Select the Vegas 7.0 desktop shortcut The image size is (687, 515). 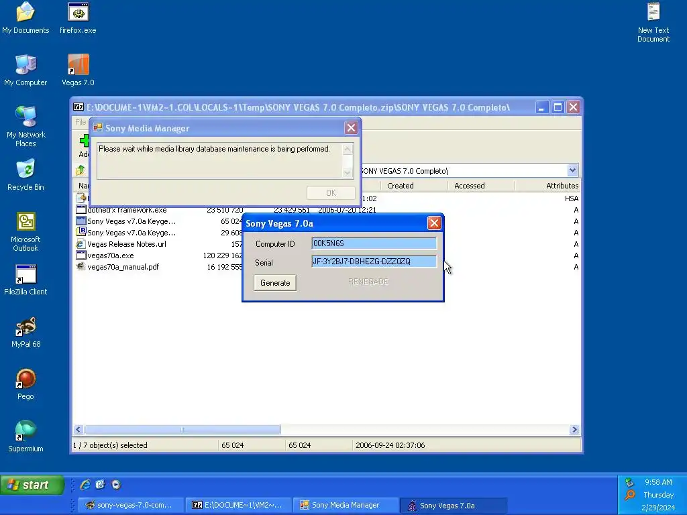[x=78, y=70]
